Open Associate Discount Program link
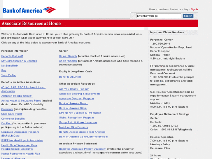 (x=76, y=98)
